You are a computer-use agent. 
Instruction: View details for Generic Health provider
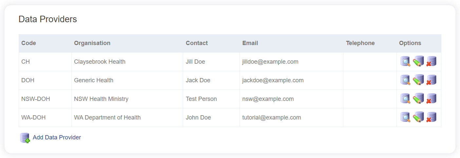(x=405, y=80)
